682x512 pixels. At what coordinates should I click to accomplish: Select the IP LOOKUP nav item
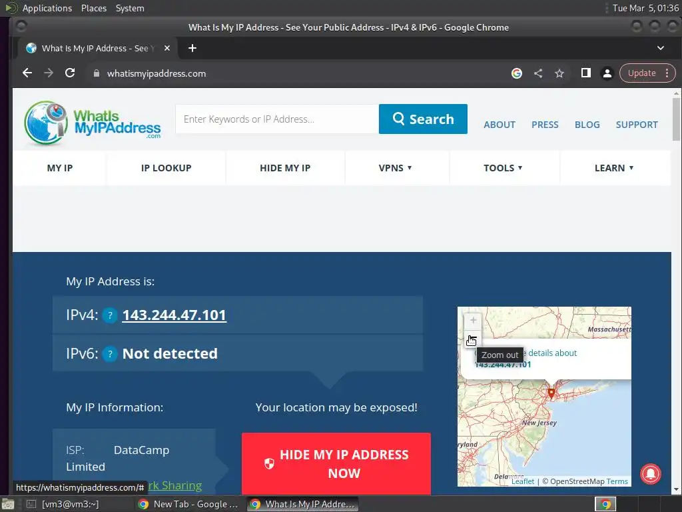(x=166, y=168)
